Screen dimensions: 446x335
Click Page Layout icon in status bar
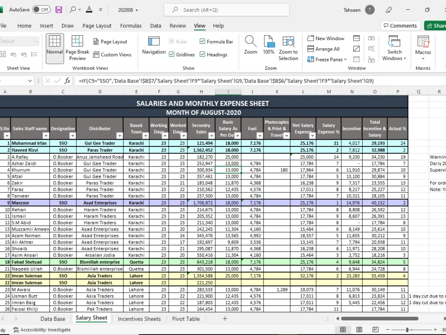359,330
